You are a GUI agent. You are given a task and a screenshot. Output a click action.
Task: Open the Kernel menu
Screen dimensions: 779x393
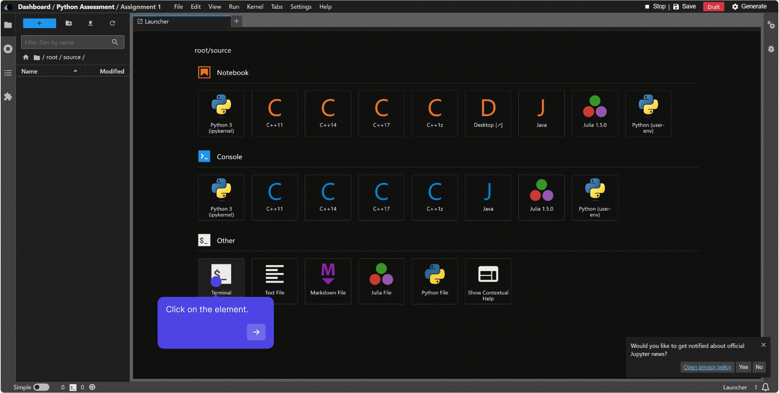[x=255, y=7]
